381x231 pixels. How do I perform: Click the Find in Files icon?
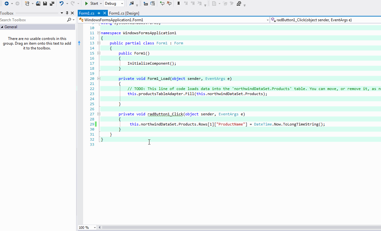click(x=132, y=3)
